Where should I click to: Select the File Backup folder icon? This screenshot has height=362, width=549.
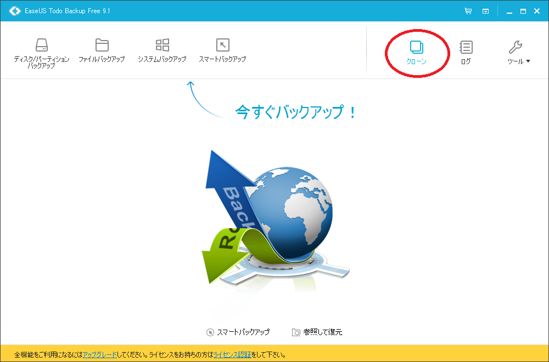[x=102, y=45]
